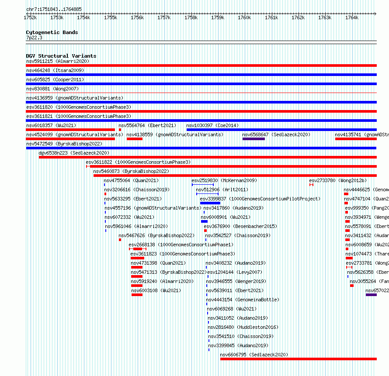Select the nsv4747104 variant label
Image resolution: width=389 pixels, height=376 pixels.
366,199
